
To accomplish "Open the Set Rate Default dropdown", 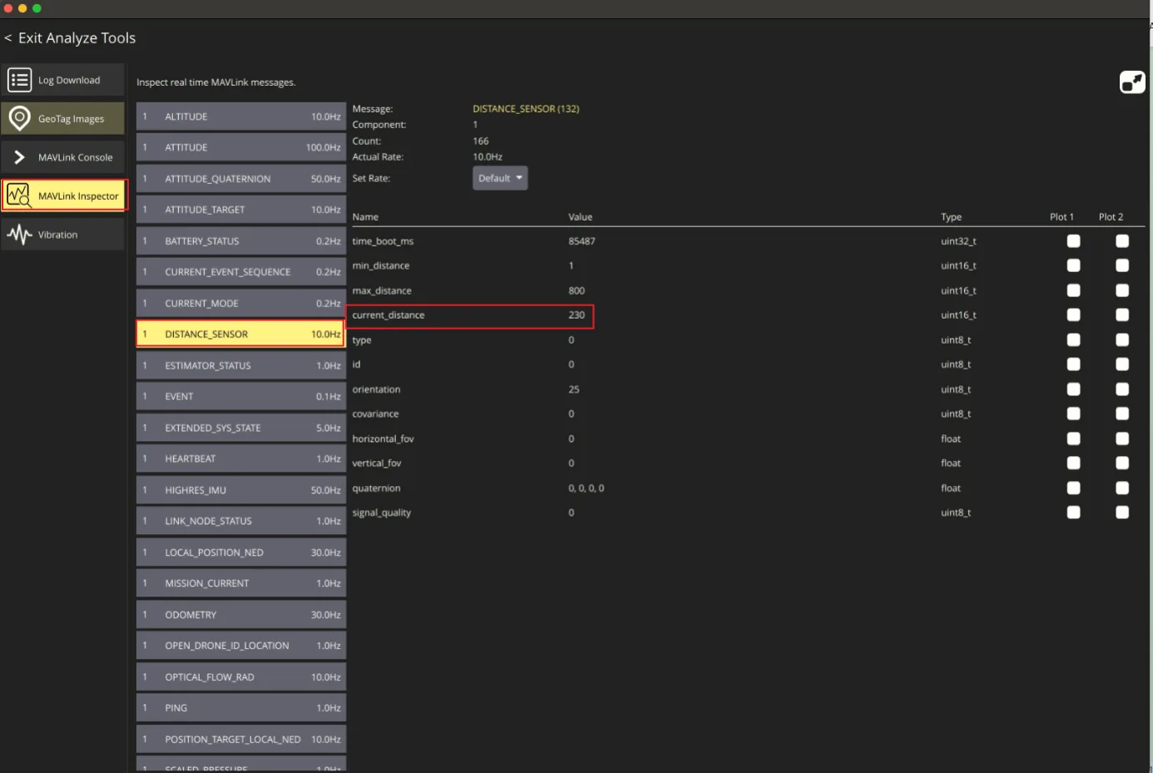I will pyautogui.click(x=500, y=178).
